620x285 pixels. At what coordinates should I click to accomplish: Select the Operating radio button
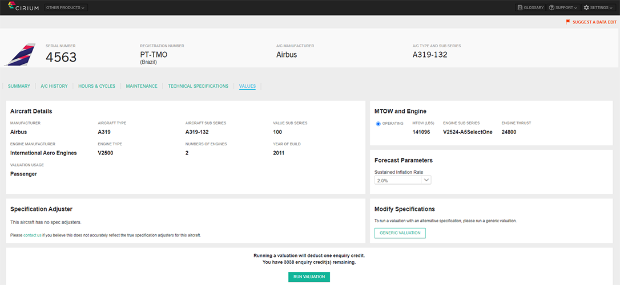[x=379, y=124]
